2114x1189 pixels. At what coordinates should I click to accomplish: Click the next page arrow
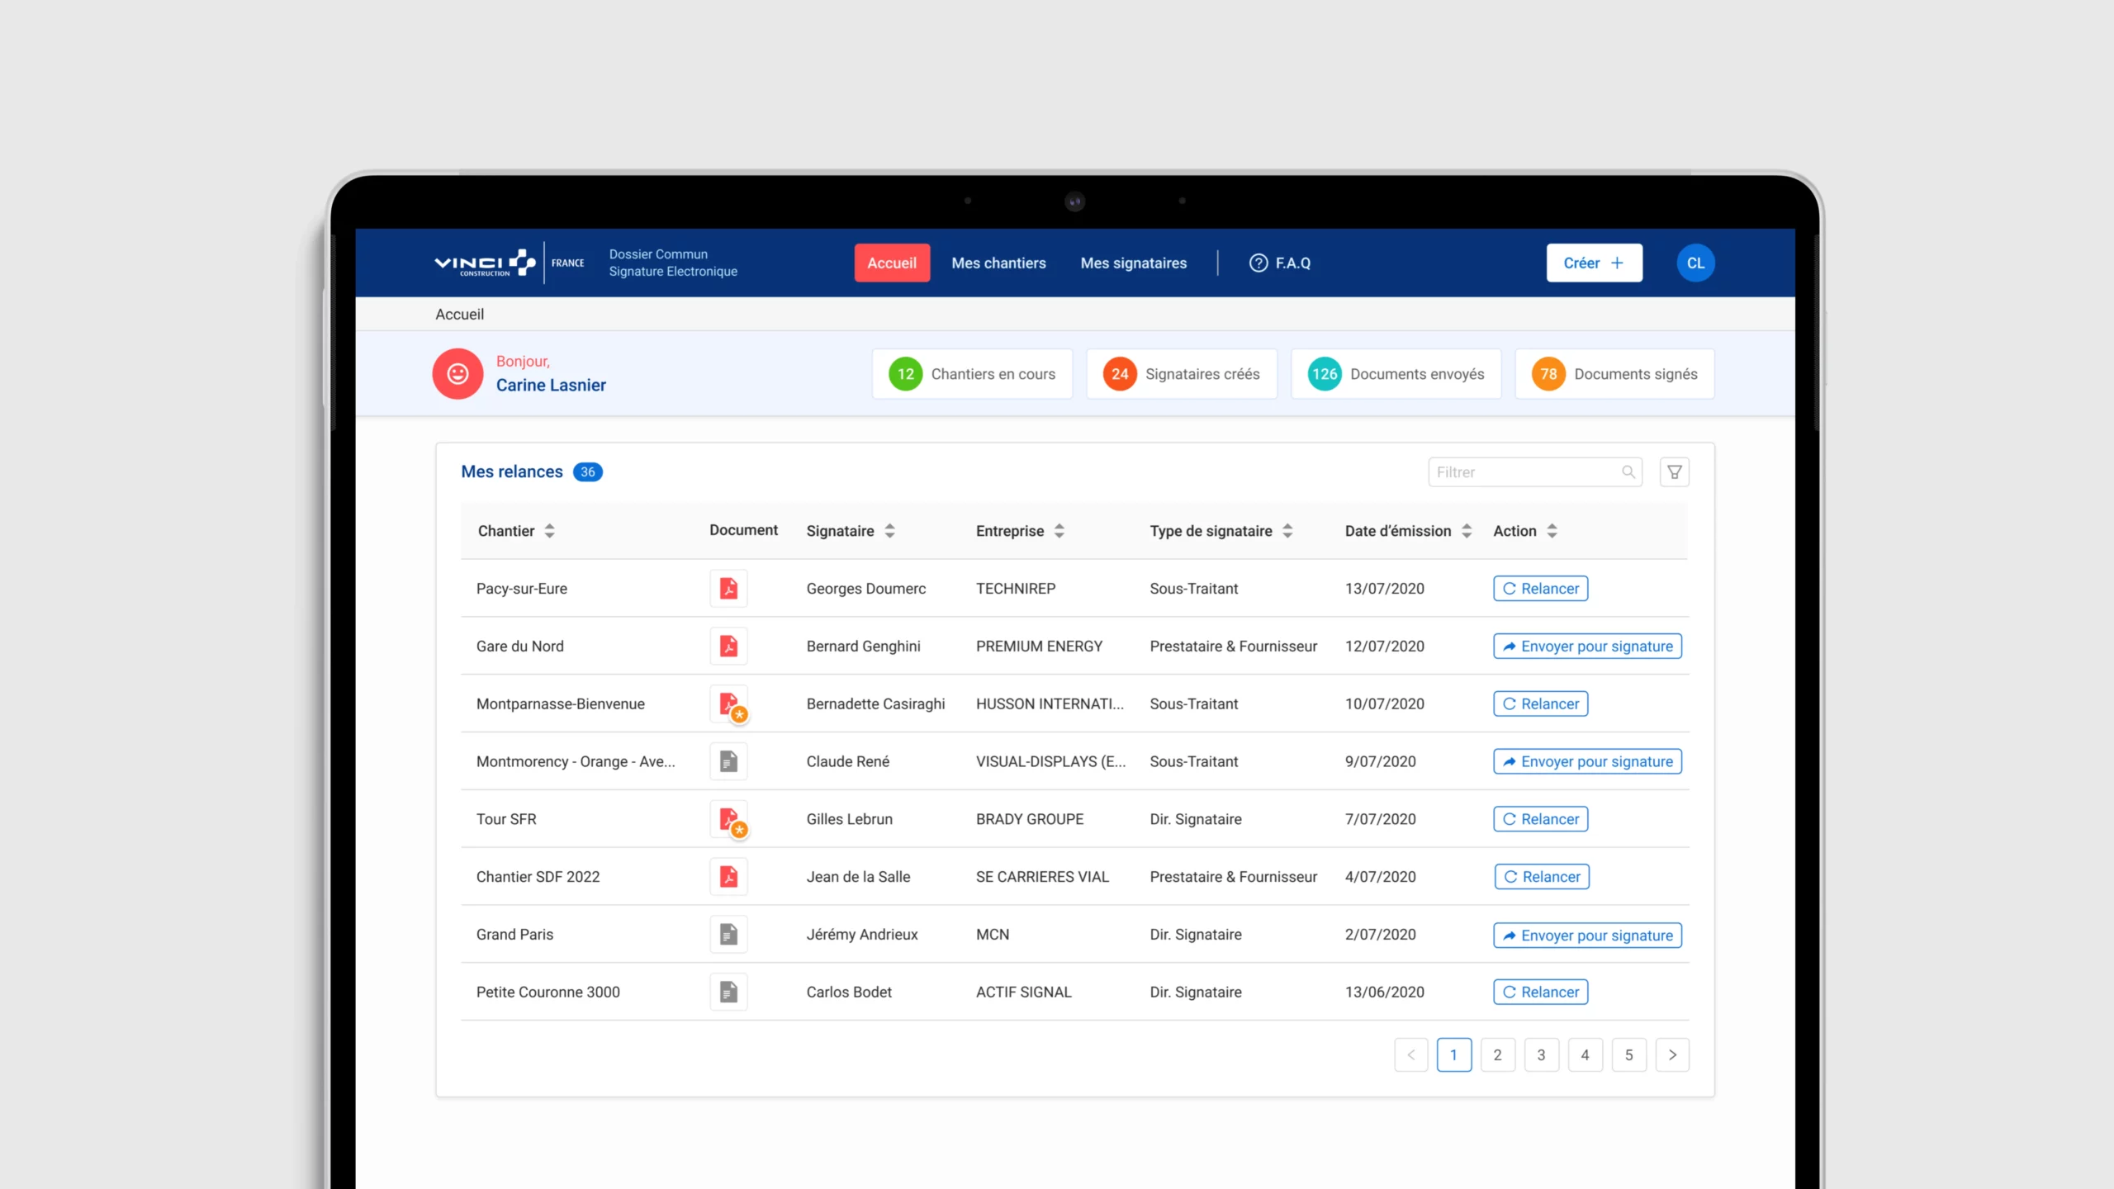click(1672, 1055)
